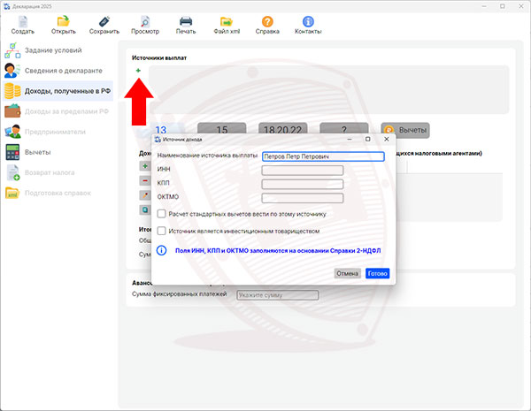Add payment source with green plus

click(x=138, y=70)
